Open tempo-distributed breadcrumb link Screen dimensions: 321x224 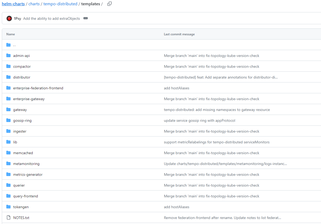[60, 4]
